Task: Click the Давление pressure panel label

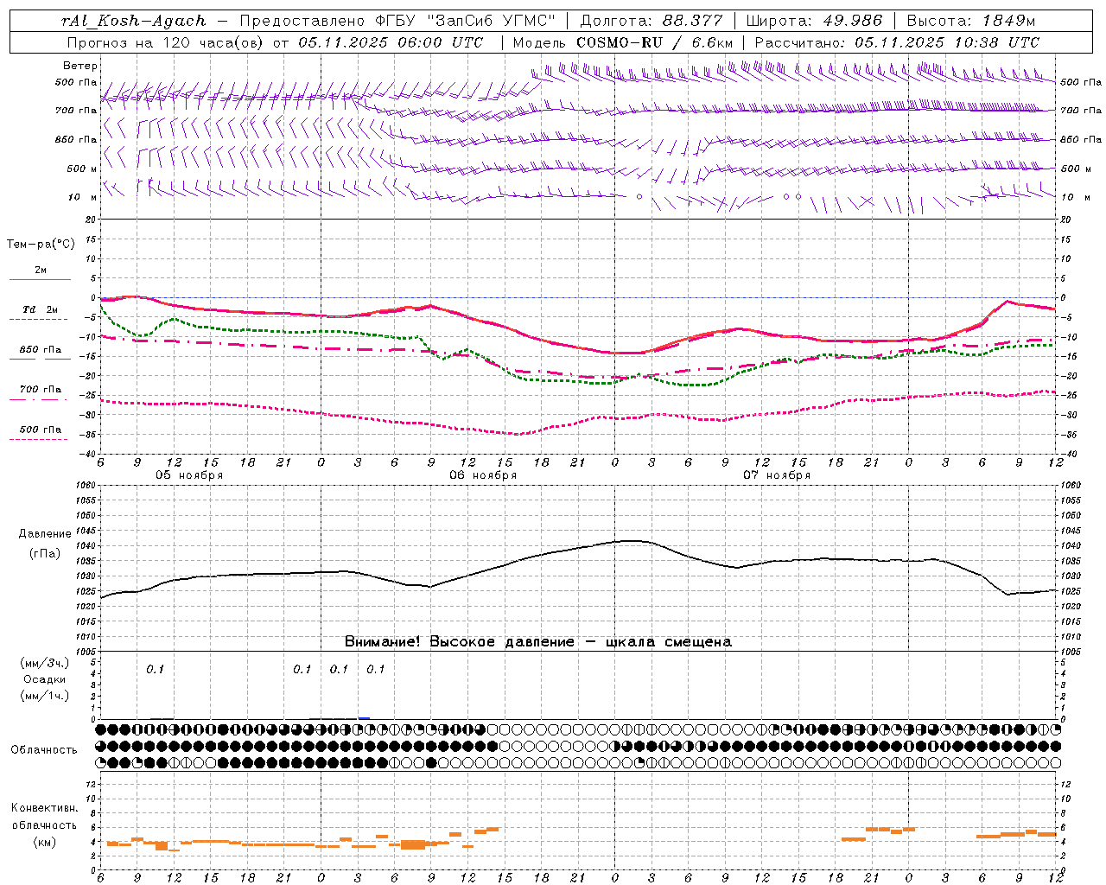Action: point(44,534)
